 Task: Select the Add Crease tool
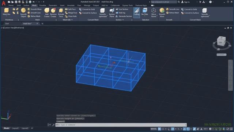[47, 12]
